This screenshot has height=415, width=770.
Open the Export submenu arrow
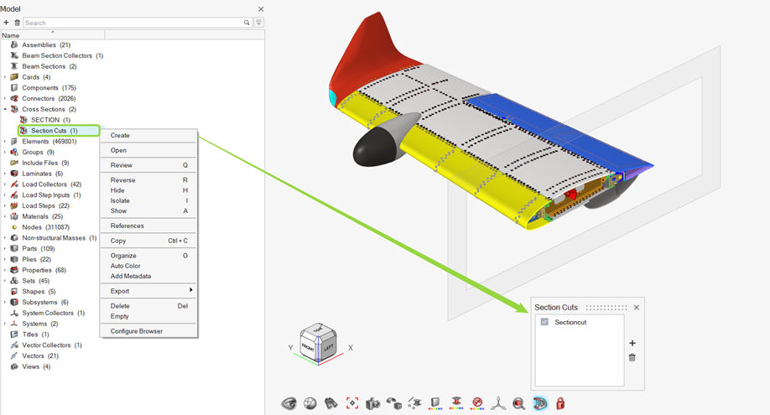pyautogui.click(x=190, y=291)
